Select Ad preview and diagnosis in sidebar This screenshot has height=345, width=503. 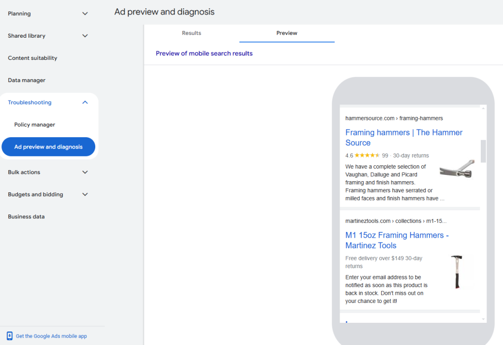[x=48, y=146]
